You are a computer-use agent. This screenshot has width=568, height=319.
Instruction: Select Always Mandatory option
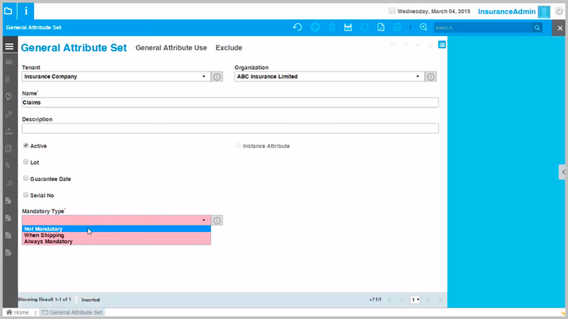117,241
